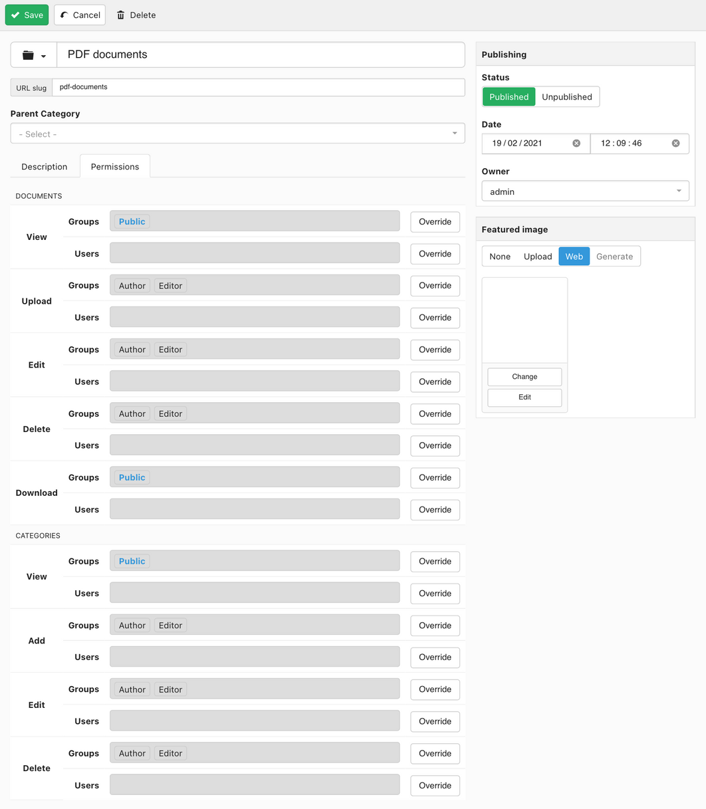Override Documents Download Users permission
The image size is (706, 809).
[x=435, y=510]
